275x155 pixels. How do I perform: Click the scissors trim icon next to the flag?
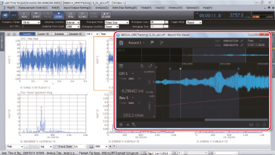162,43
